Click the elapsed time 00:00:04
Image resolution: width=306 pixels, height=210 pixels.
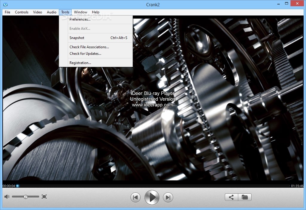tap(9, 186)
